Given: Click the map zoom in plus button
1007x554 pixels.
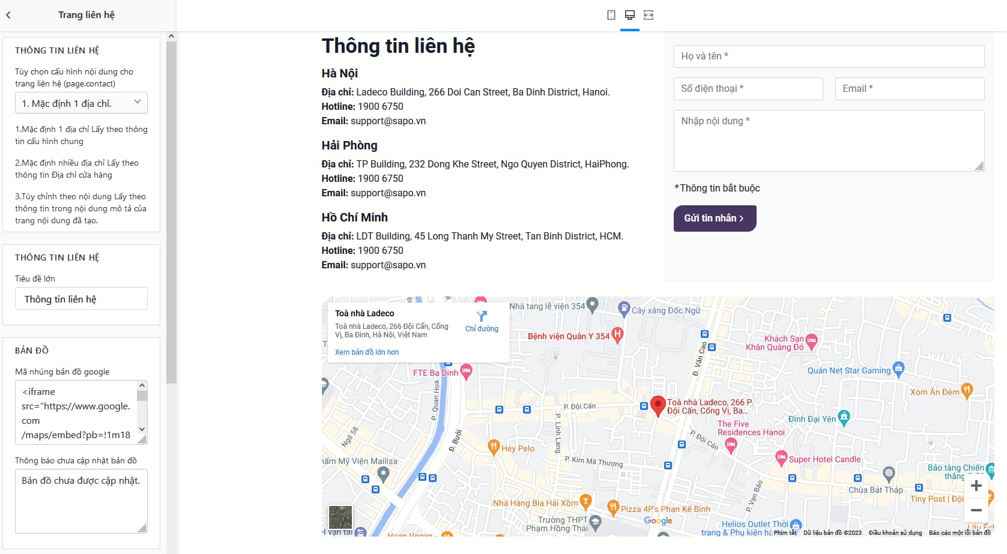Looking at the screenshot, I should point(976,486).
